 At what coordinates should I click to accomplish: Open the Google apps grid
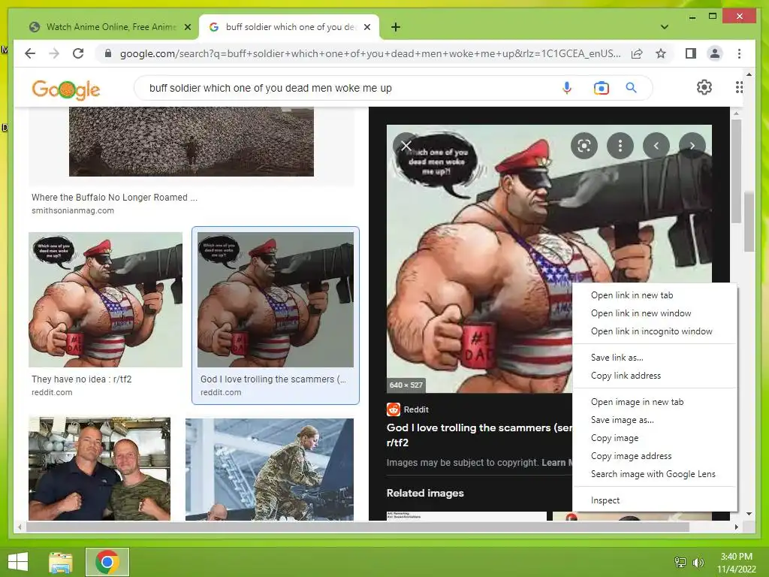(x=739, y=87)
